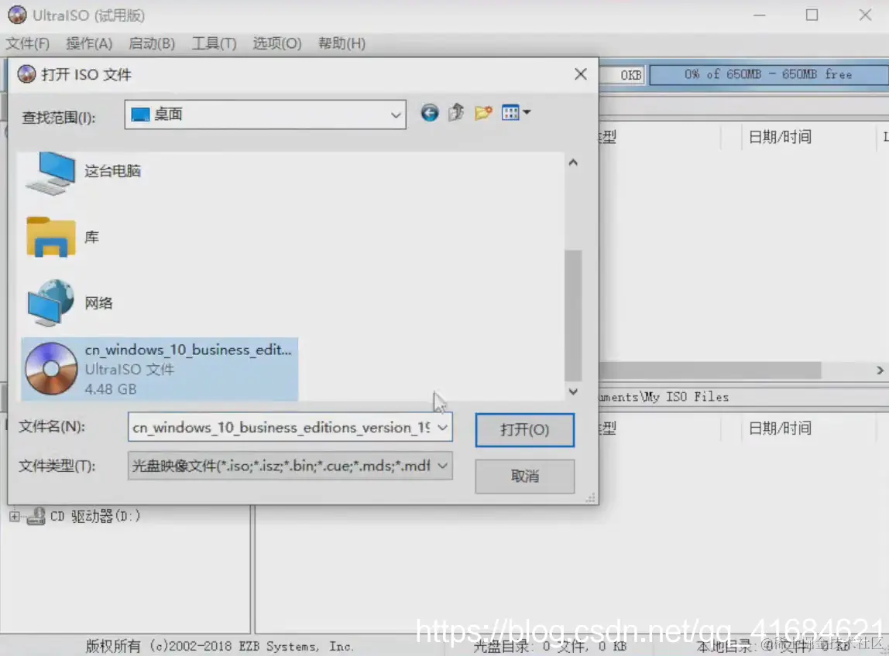This screenshot has height=656, width=889.
Task: Click the 这台电脑 label text
Action: (112, 171)
